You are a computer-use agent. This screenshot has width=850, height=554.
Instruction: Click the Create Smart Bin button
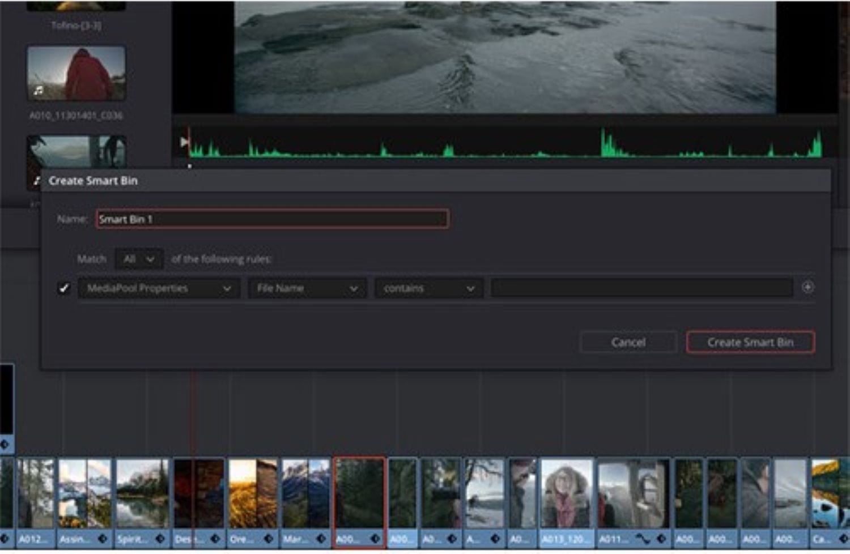pos(750,342)
